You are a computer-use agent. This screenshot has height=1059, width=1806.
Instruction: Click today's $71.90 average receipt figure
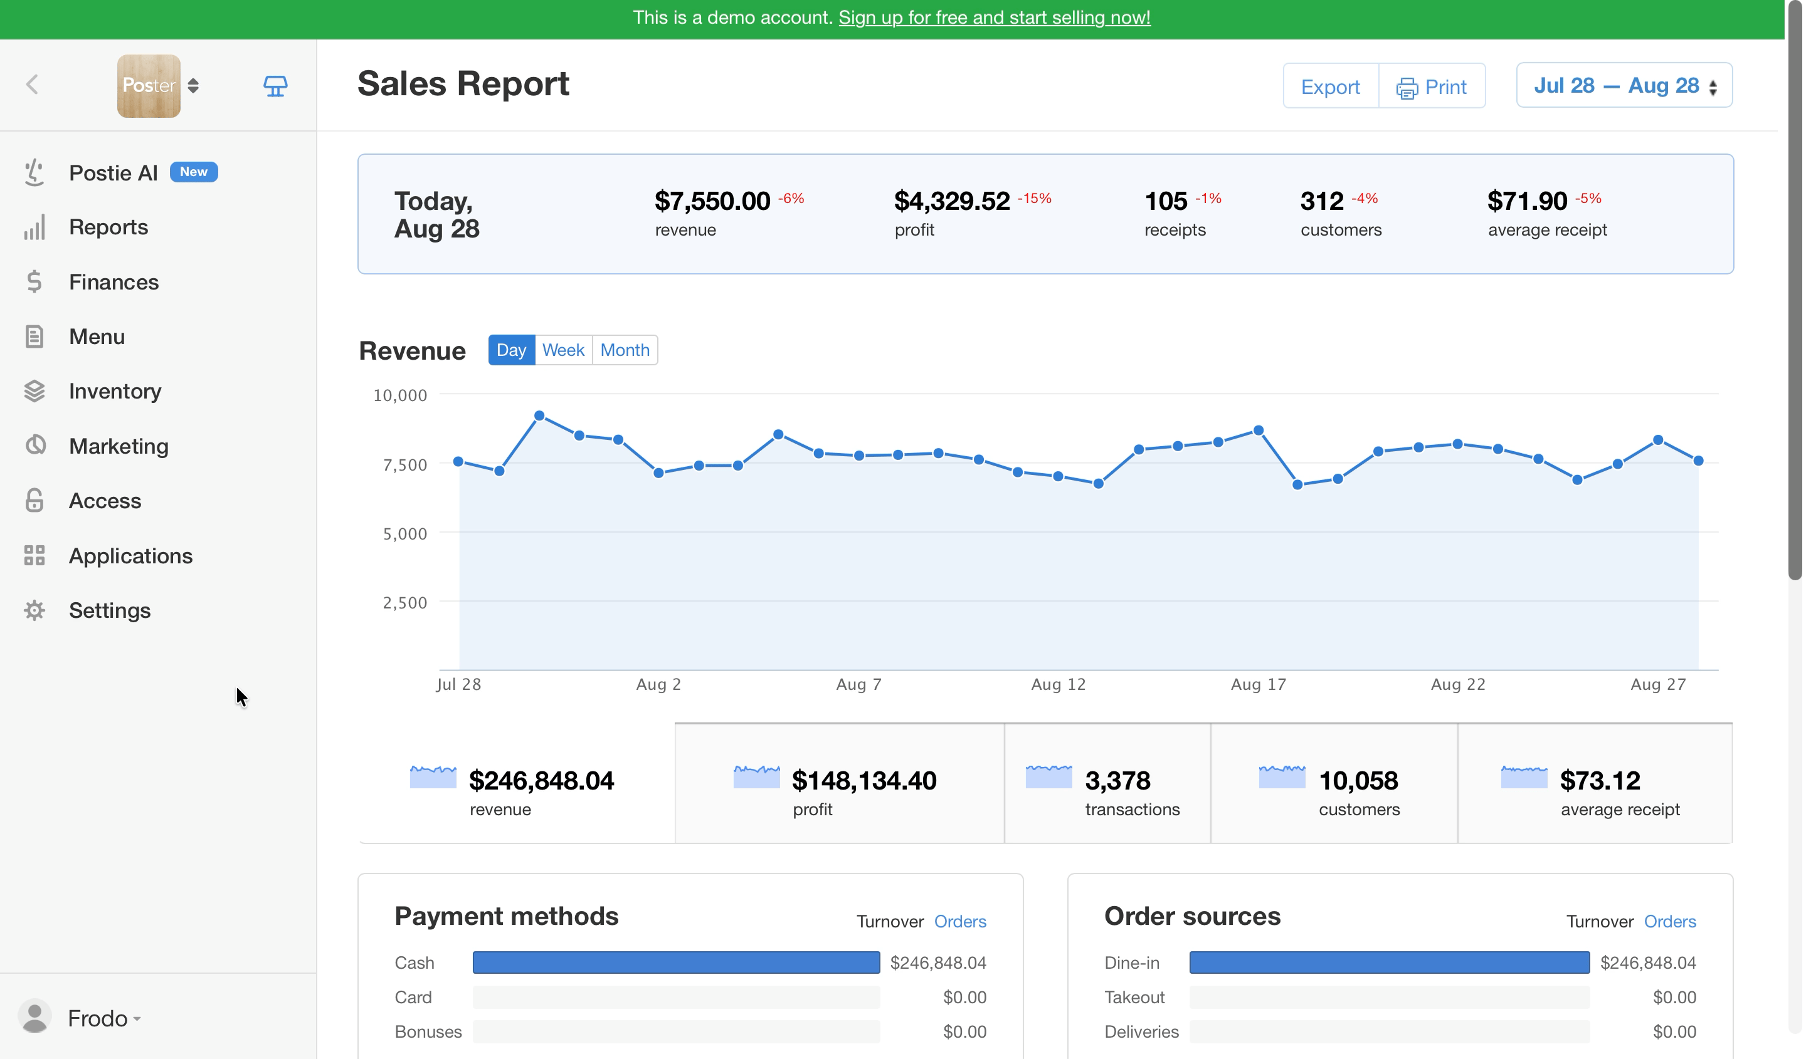[x=1527, y=201]
